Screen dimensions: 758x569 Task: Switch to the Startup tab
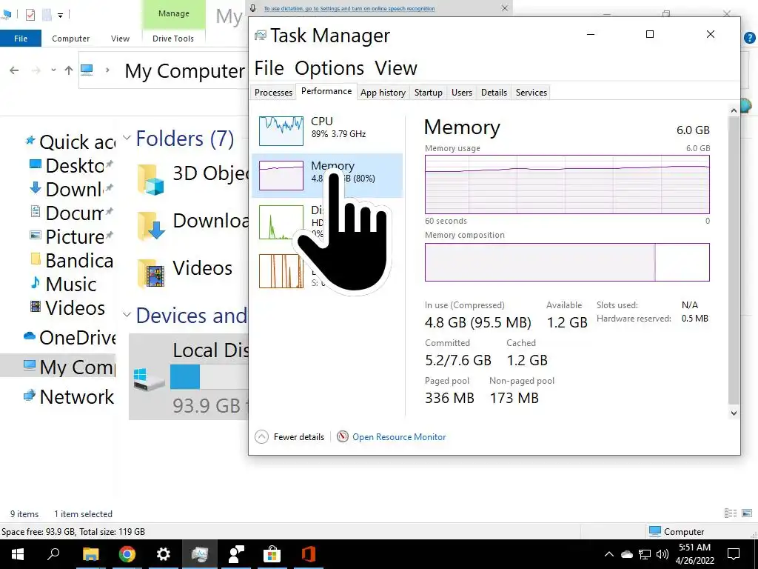point(429,93)
